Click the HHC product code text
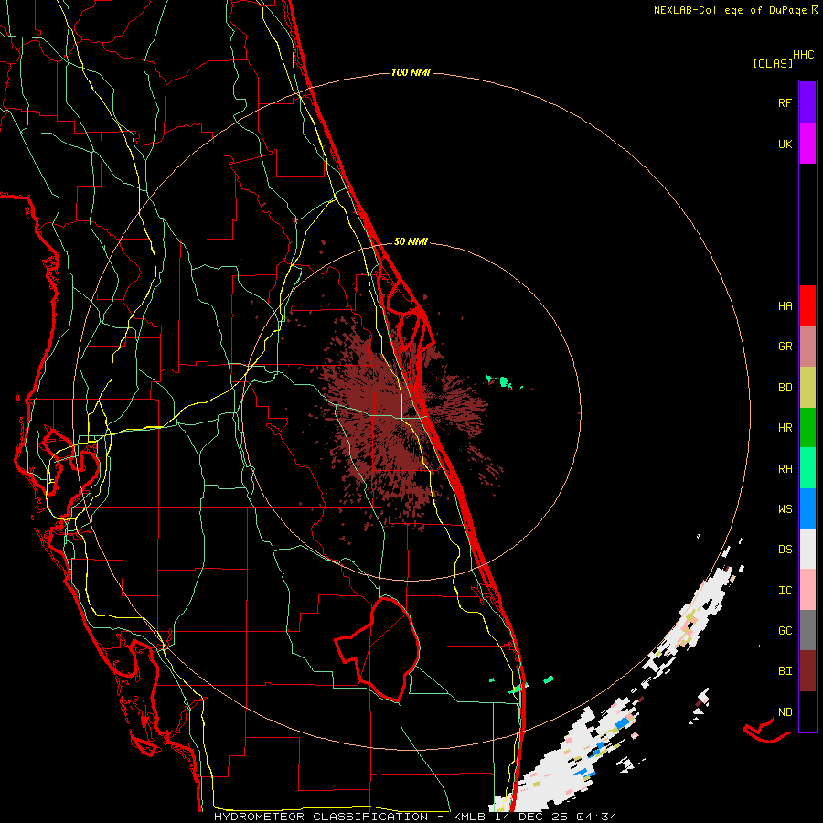The height and width of the screenshot is (823, 823). 804,55
